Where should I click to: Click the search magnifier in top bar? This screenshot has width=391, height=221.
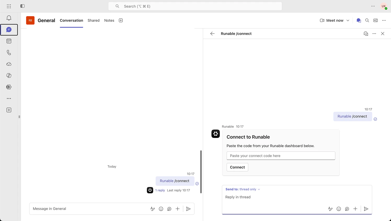[117, 6]
